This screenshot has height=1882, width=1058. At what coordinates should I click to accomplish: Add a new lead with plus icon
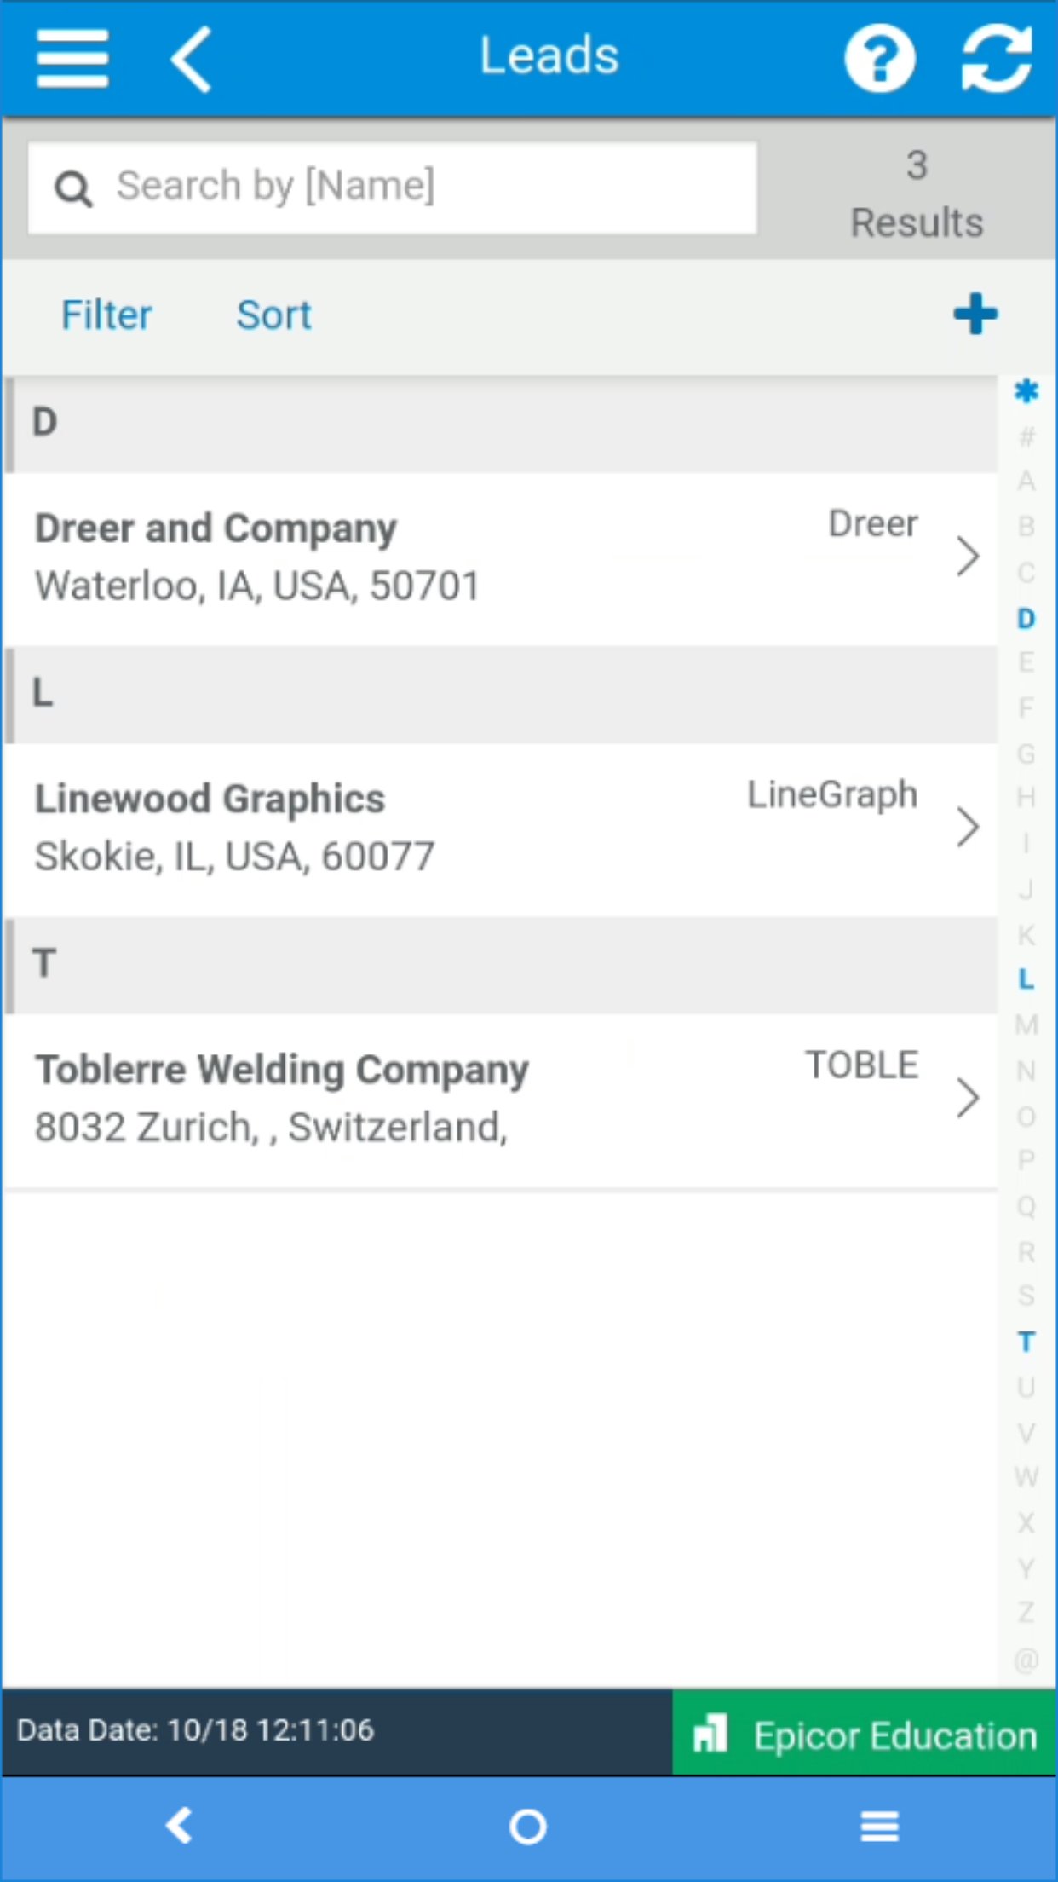(x=975, y=315)
